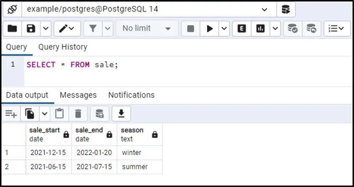The width and height of the screenshot is (354, 187).
Task: Click the new connection database icon
Action: click(x=286, y=9)
